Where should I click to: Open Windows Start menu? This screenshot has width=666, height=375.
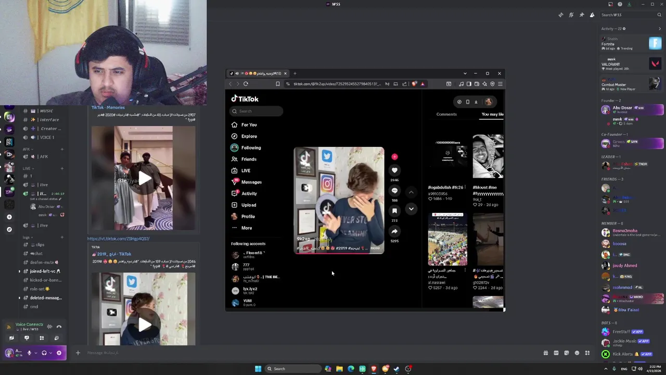pos(258,369)
